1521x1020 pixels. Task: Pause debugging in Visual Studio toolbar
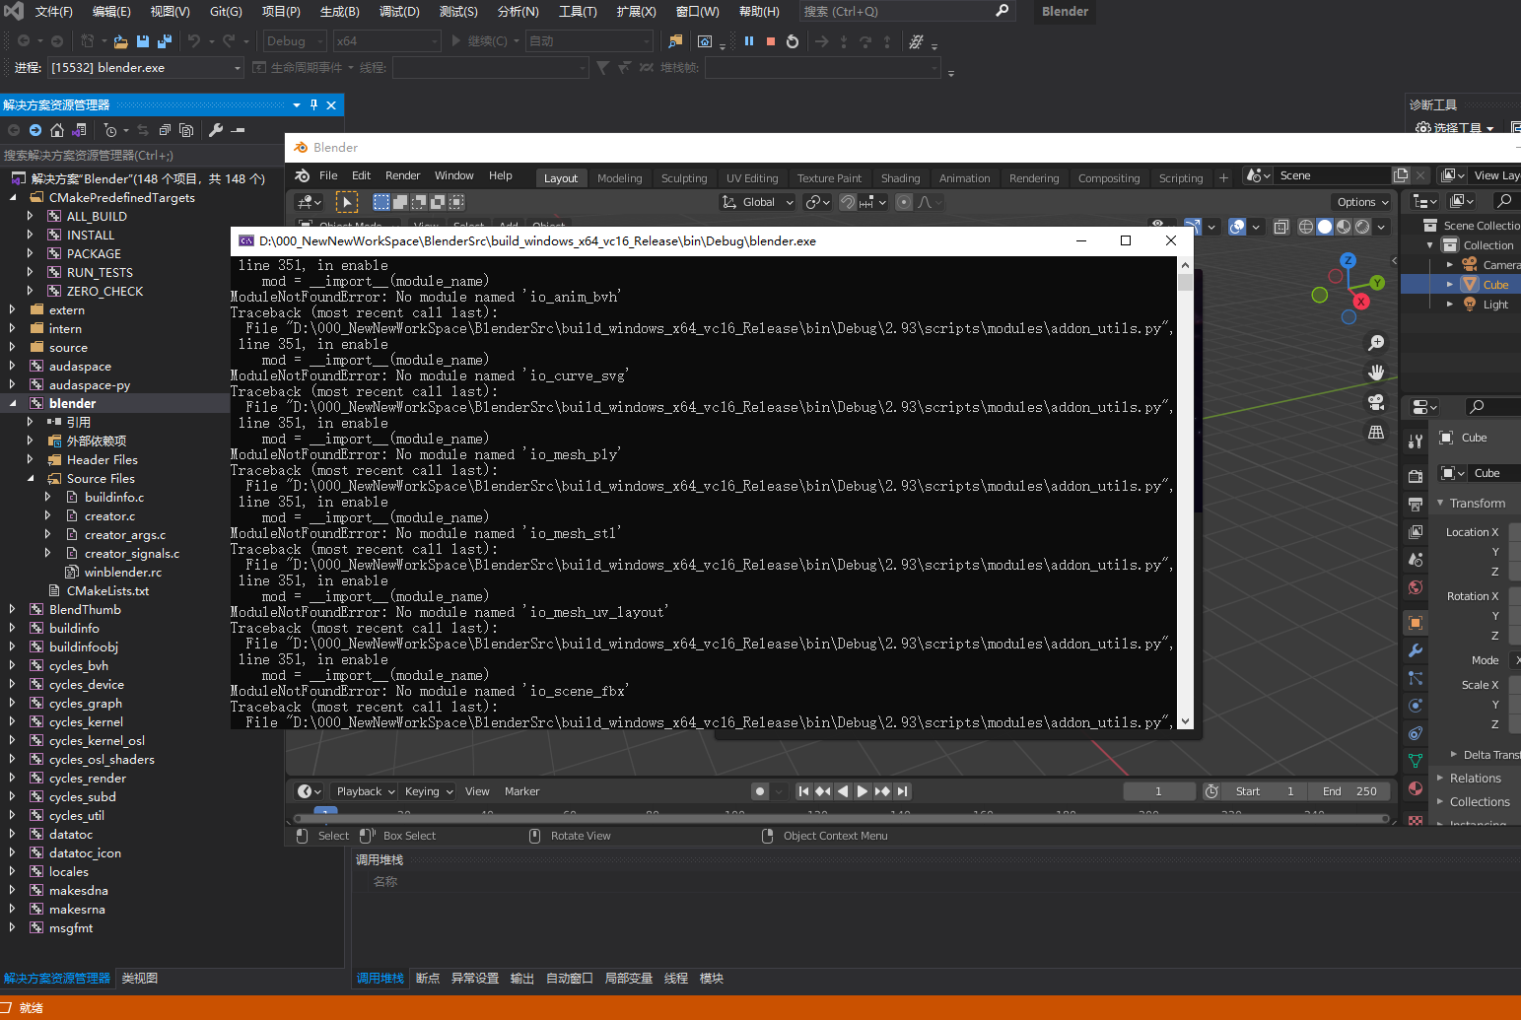click(x=749, y=41)
